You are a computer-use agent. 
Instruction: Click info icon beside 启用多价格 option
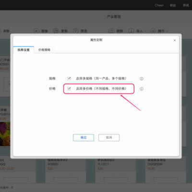[x=142, y=89]
